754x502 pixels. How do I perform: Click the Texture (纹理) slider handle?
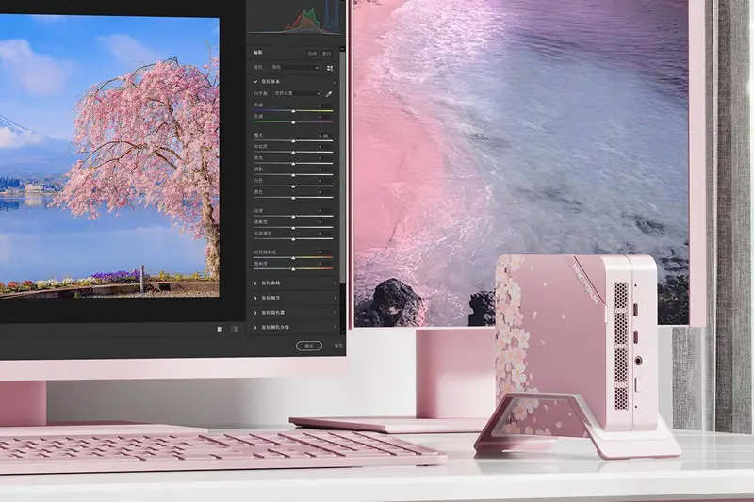[293, 217]
